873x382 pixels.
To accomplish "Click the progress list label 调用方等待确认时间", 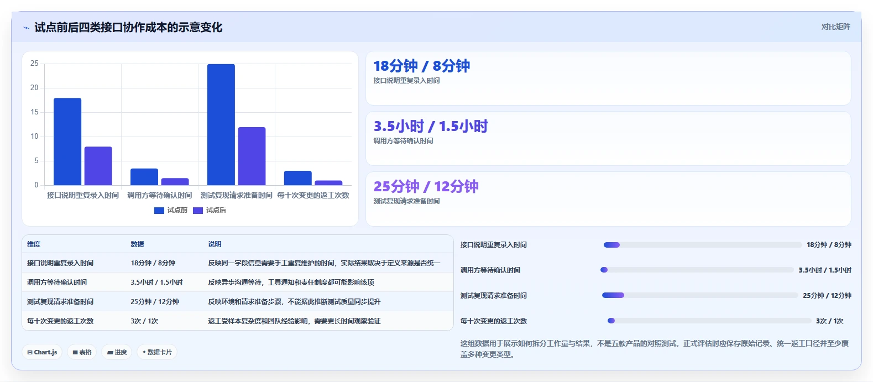I will (490, 270).
